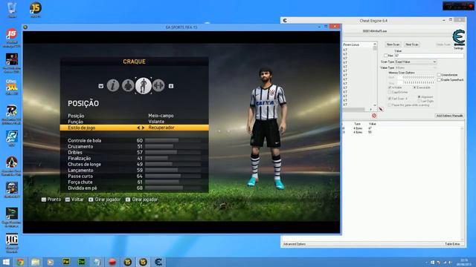Screen dimensions: 476x267
Task: Click the red arrow copy-to-address-list icon
Action: (381, 109)
